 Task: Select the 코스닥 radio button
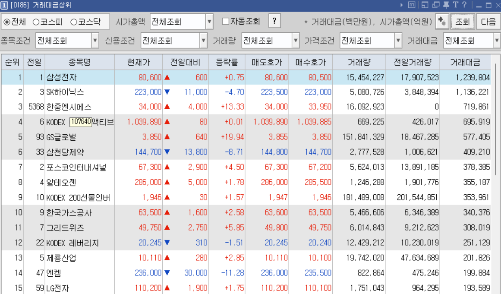click(74, 22)
